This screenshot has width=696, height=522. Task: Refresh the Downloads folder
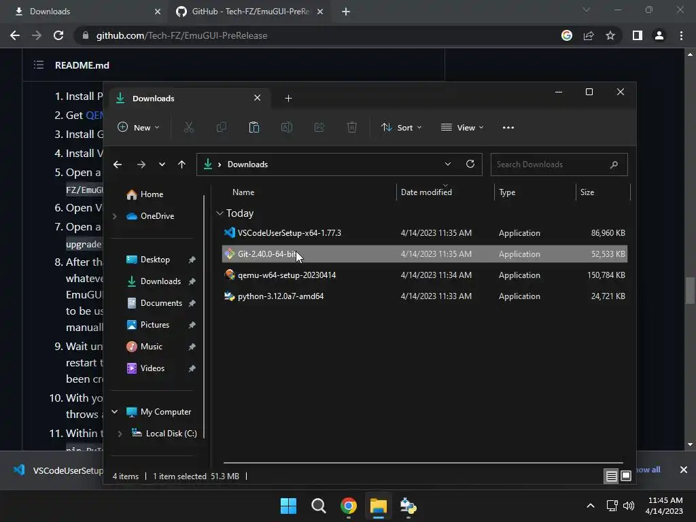[x=470, y=164]
